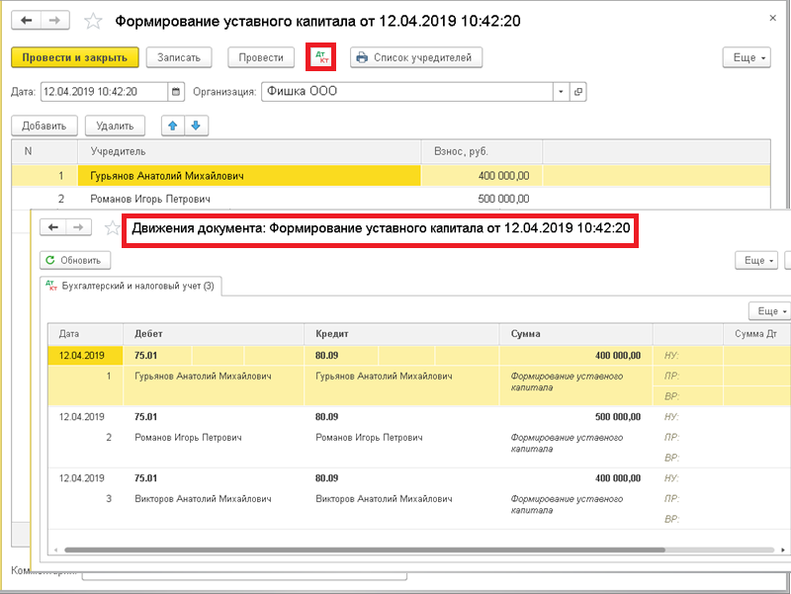791x594 pixels.
Task: Star the Движения документа window as favorite
Action: tap(112, 228)
